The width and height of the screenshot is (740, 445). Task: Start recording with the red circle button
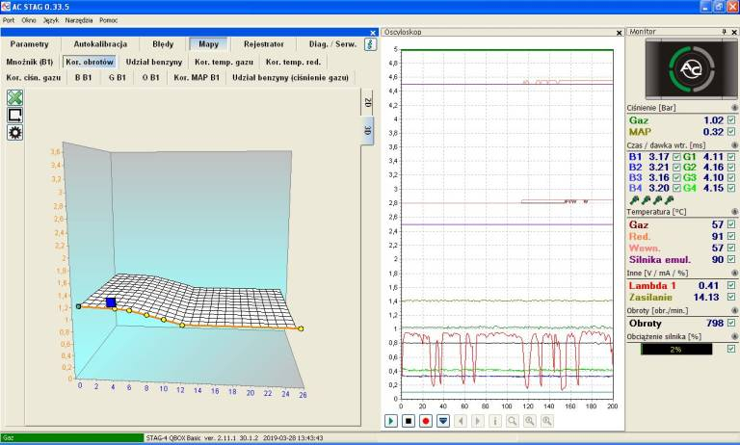[426, 421]
